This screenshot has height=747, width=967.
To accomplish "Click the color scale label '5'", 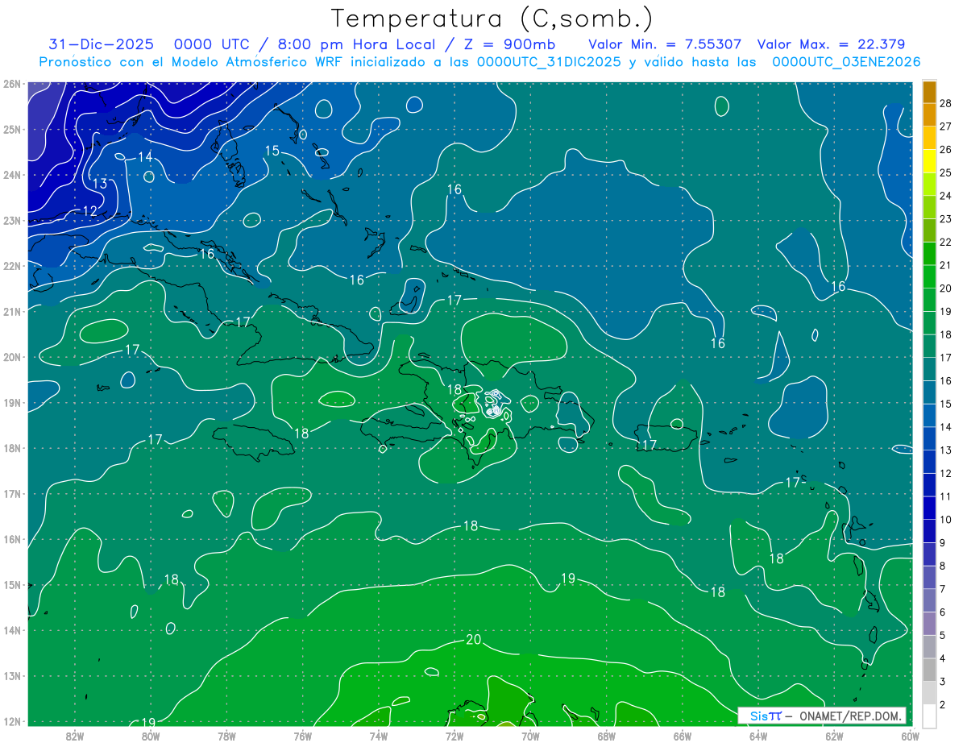I will [x=942, y=635].
